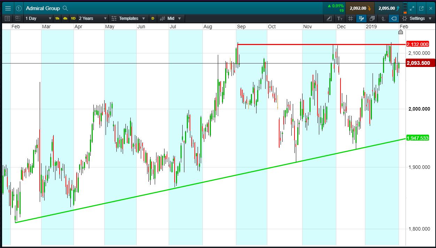Screen dimensions: 436x248
Task: Expand the 2 Years range dropdown
Action: pyautogui.click(x=93, y=18)
